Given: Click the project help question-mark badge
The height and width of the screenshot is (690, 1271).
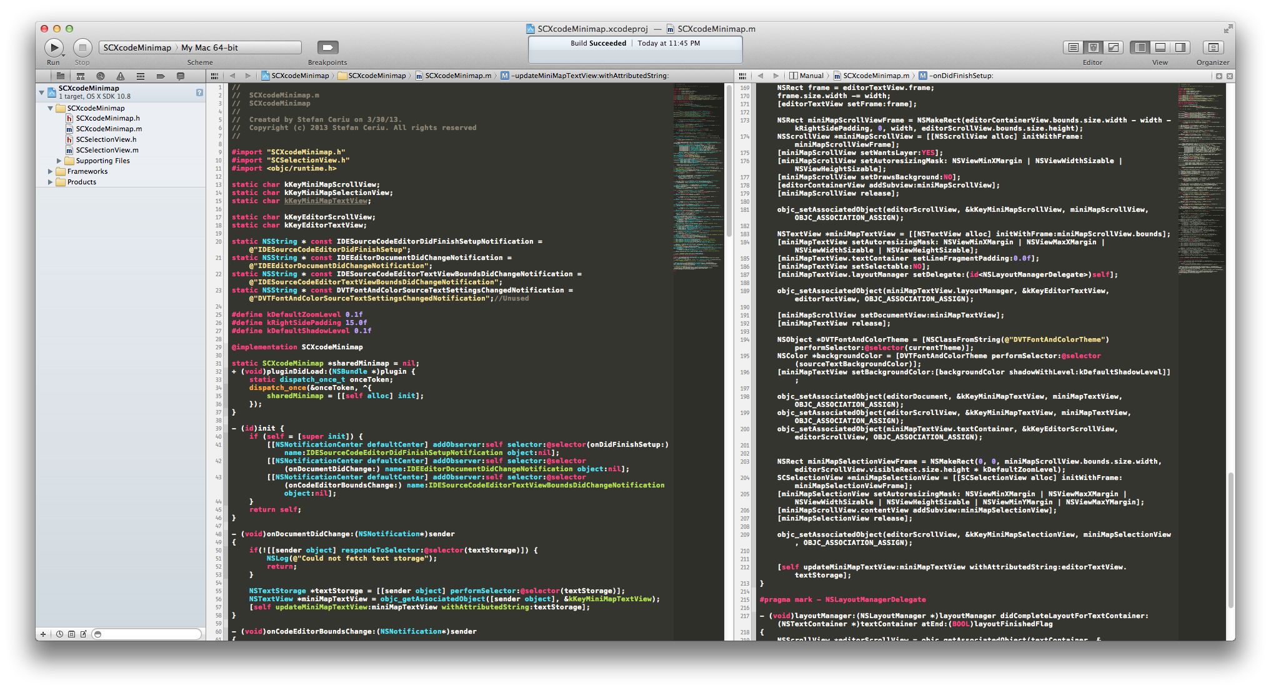Looking at the screenshot, I should [199, 92].
